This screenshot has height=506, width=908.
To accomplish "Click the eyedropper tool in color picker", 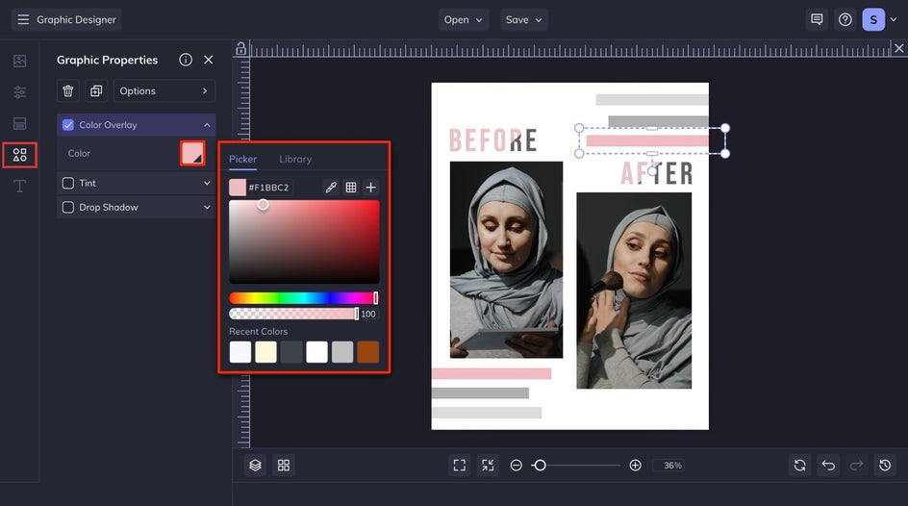I will coord(331,188).
